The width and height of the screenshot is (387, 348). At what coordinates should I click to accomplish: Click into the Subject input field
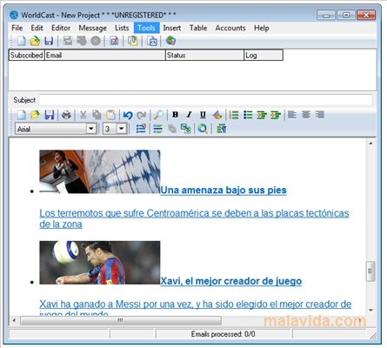tap(205, 100)
